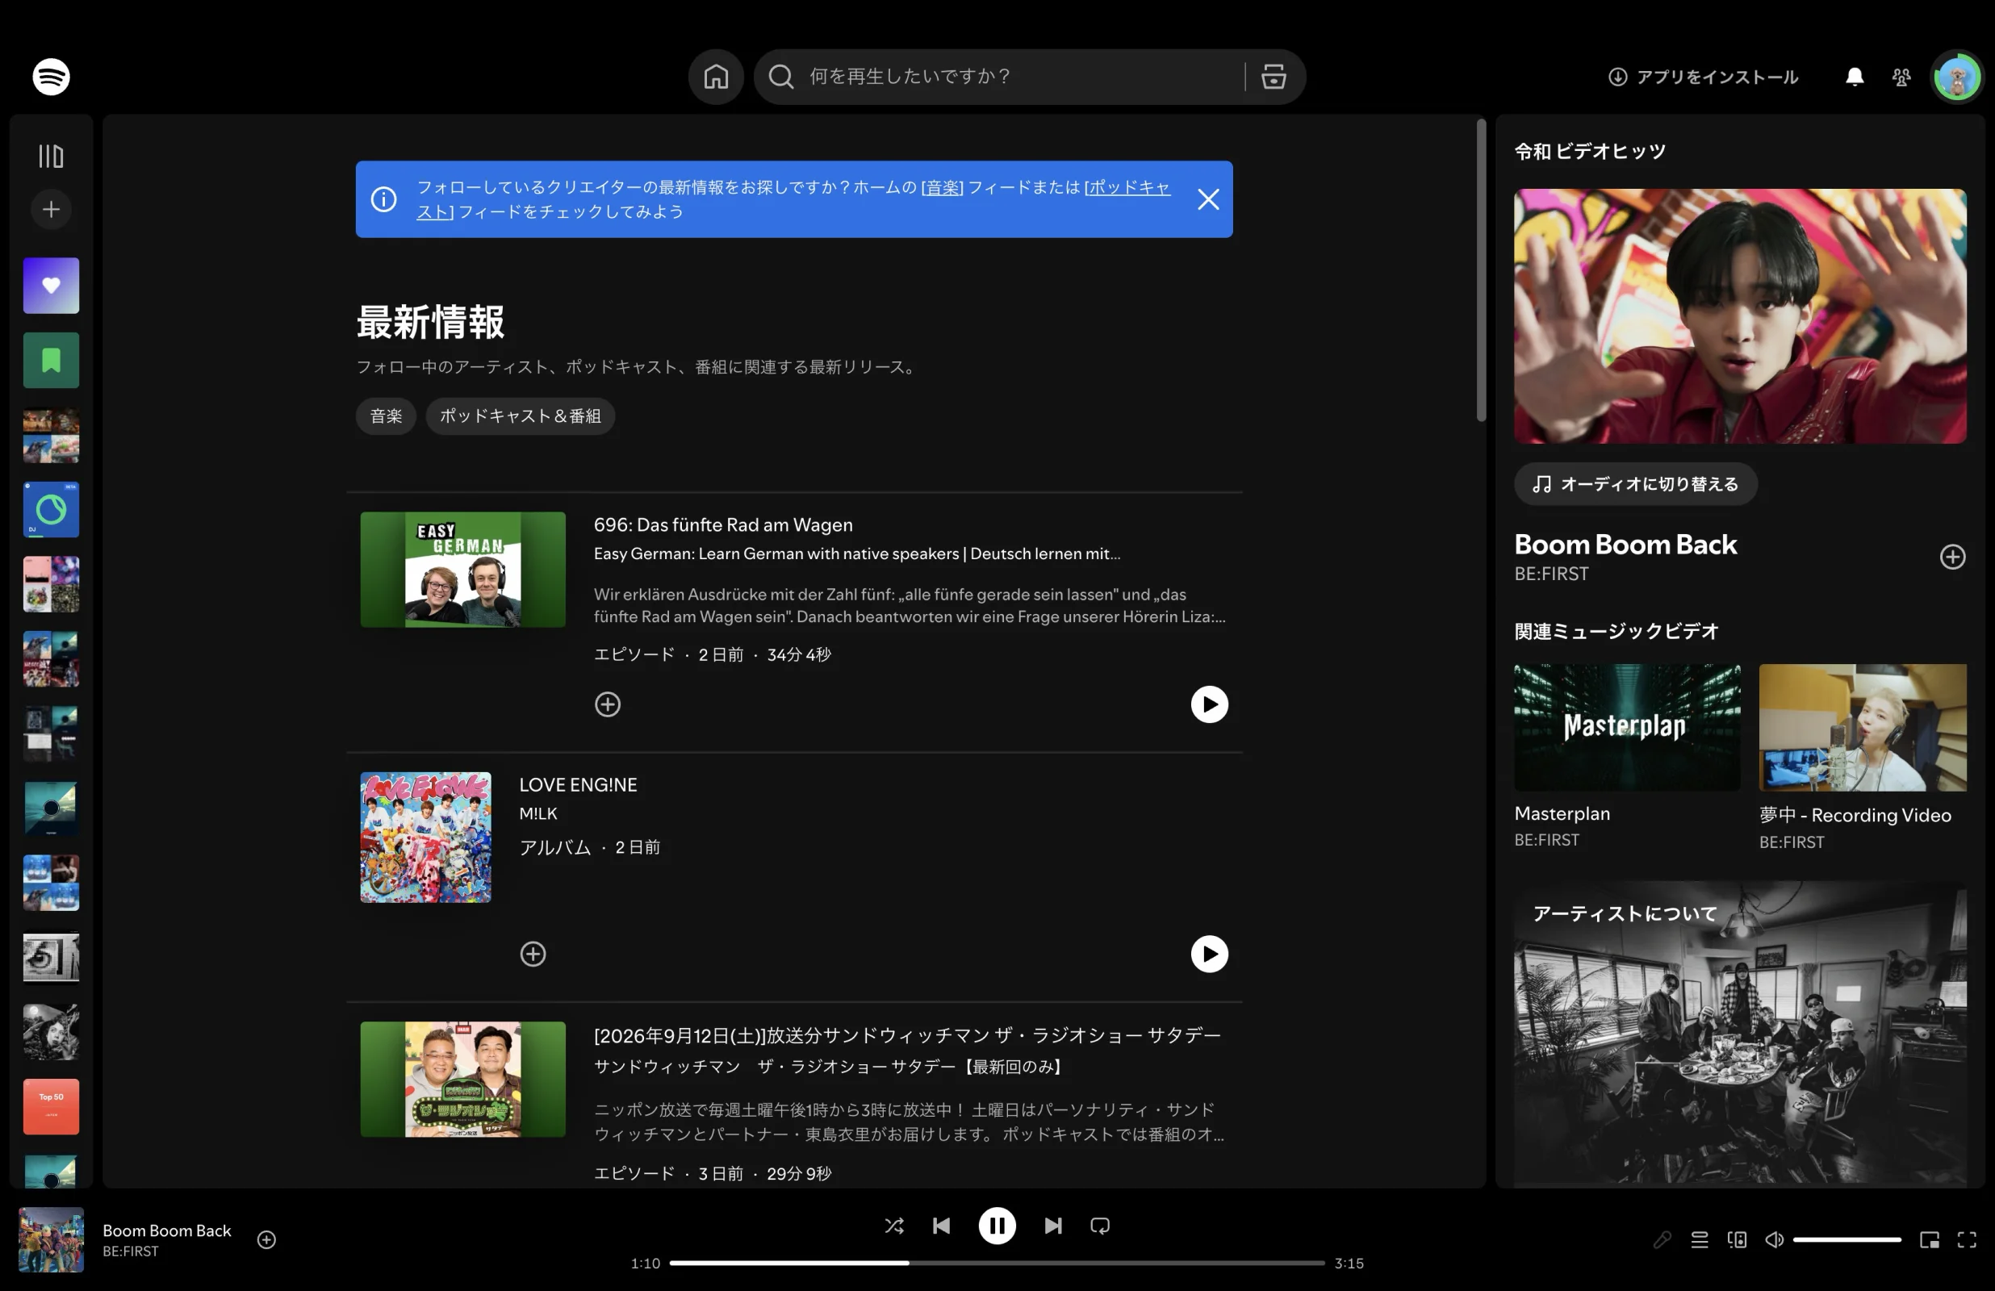The image size is (1995, 1291).
Task: Open the Spotify logo home
Action: tap(51, 77)
